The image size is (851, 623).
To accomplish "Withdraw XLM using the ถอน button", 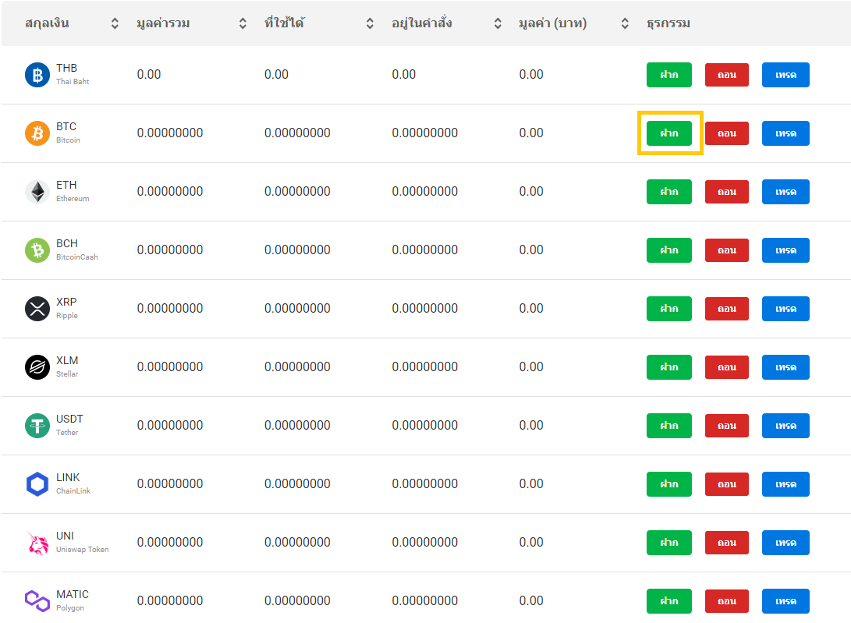I will (x=727, y=367).
